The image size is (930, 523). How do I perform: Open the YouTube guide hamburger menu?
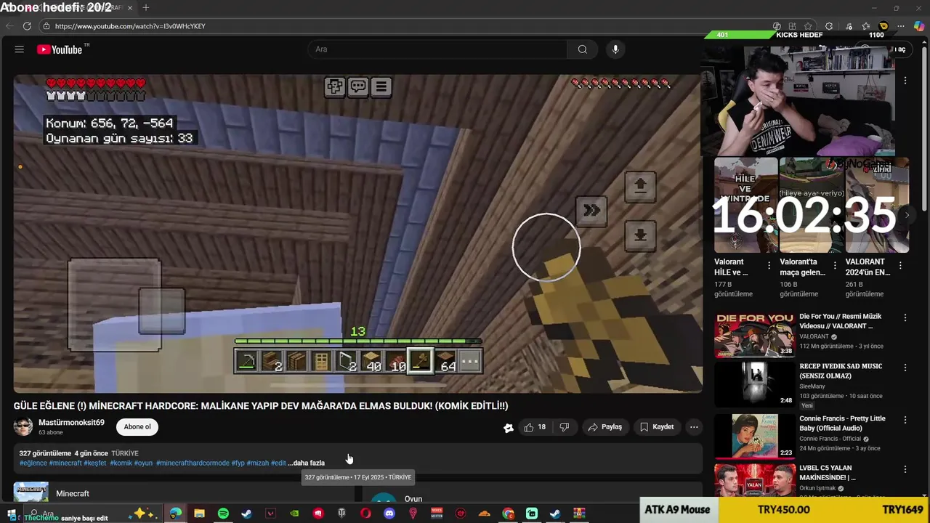pyautogui.click(x=20, y=49)
